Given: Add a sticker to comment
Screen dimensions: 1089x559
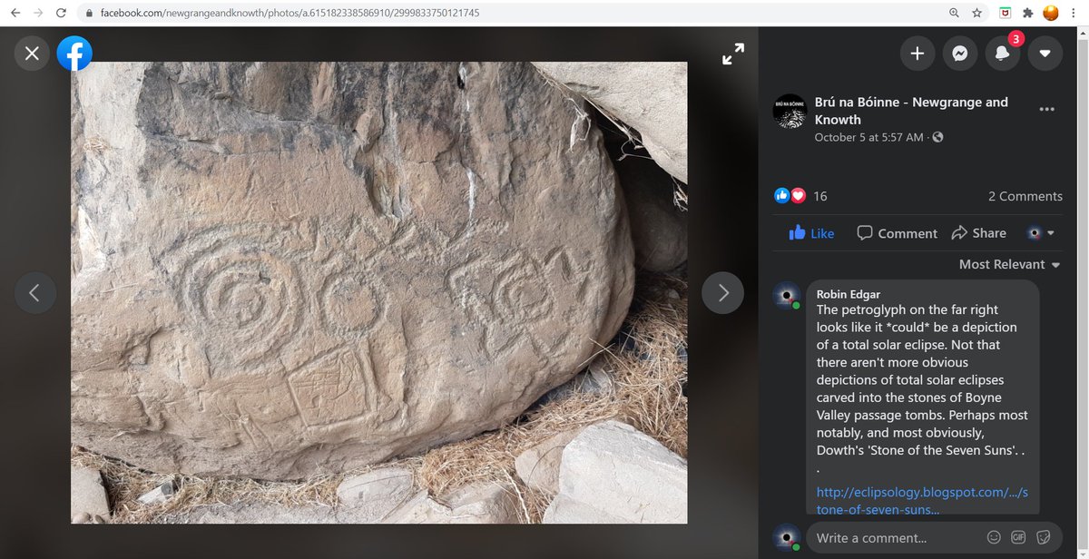Looking at the screenshot, I should (x=1044, y=537).
